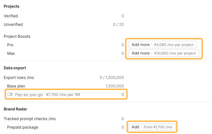Click the 1,500,000 base plan value
This screenshot has width=212, height=134.
click(115, 86)
